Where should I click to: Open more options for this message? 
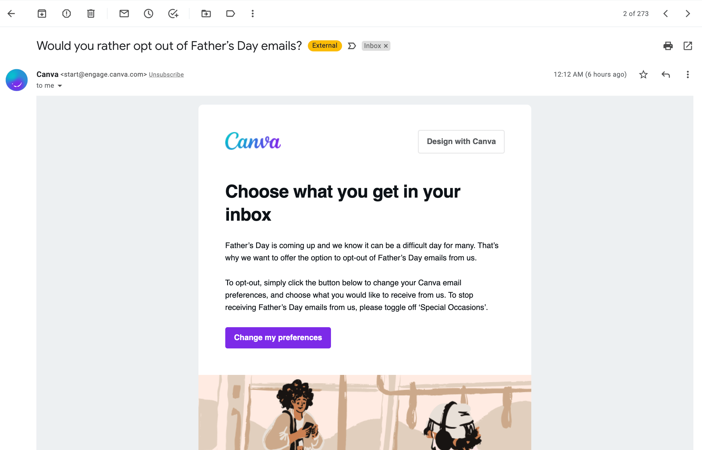pyautogui.click(x=687, y=74)
